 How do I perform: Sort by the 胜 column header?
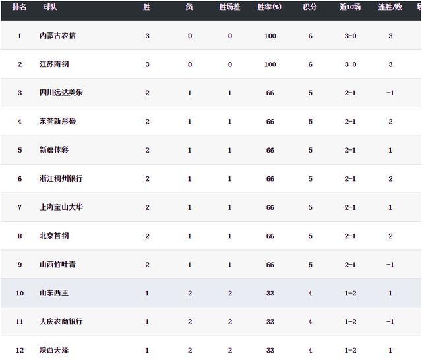[146, 7]
